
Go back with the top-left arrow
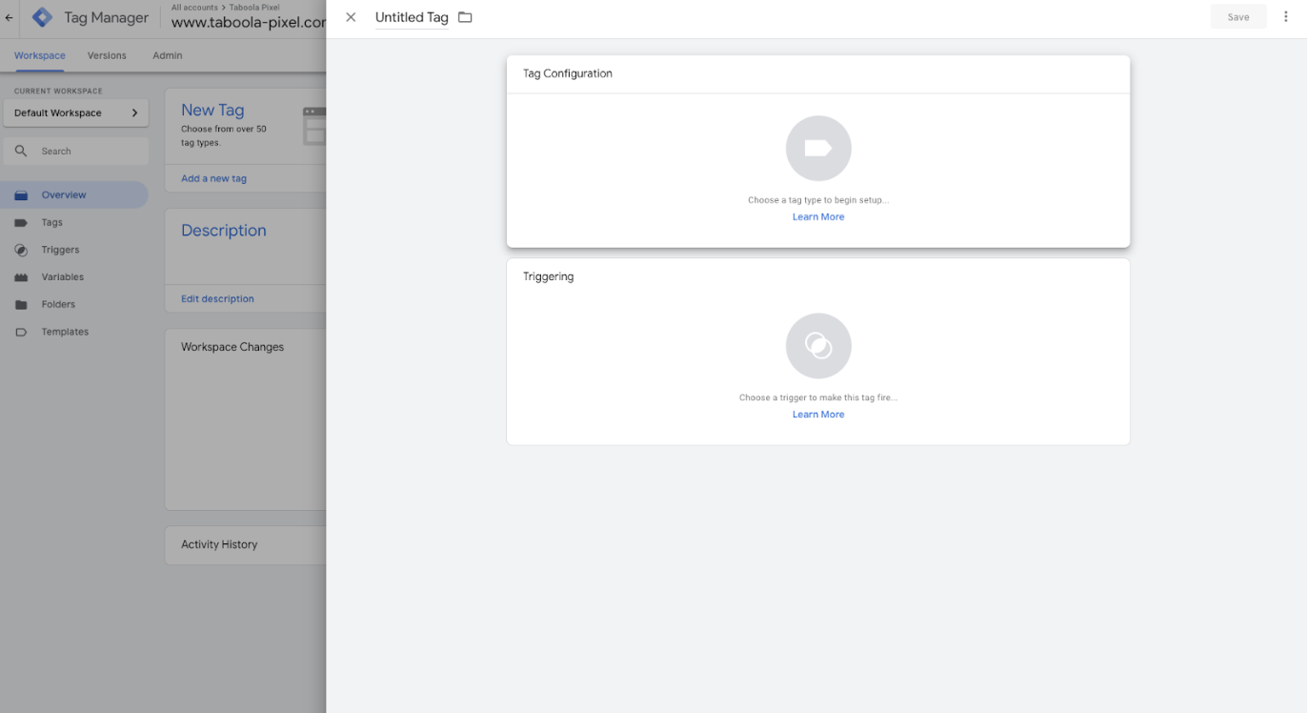coord(10,17)
